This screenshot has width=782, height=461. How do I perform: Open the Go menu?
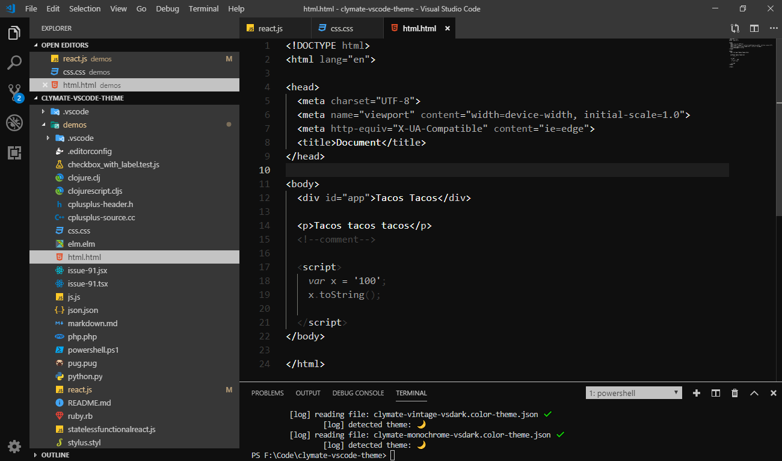[141, 8]
